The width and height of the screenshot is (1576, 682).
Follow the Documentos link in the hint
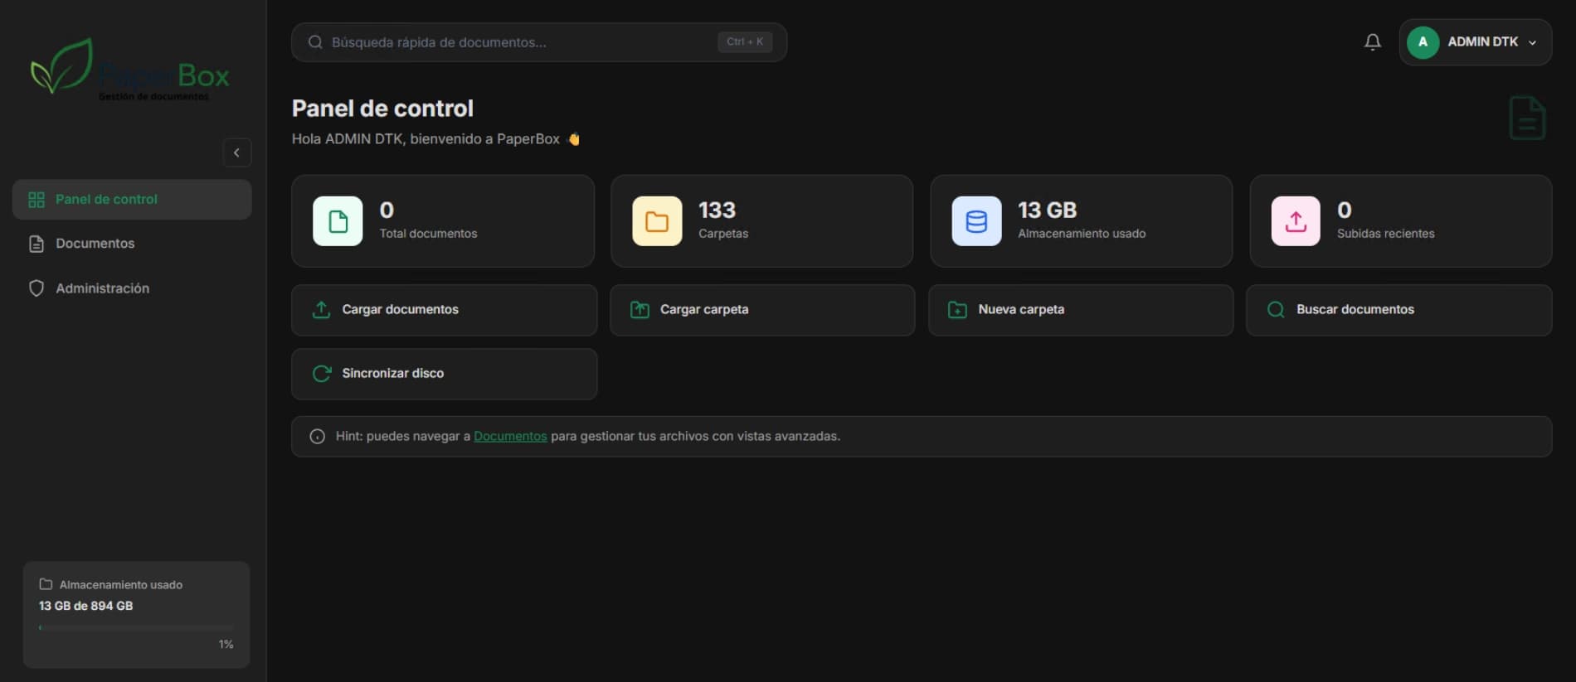(510, 437)
